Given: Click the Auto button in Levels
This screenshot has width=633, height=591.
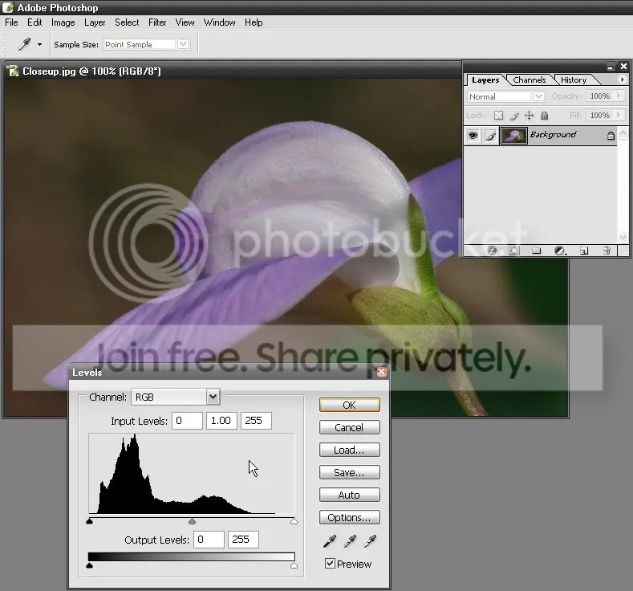Looking at the screenshot, I should (349, 495).
